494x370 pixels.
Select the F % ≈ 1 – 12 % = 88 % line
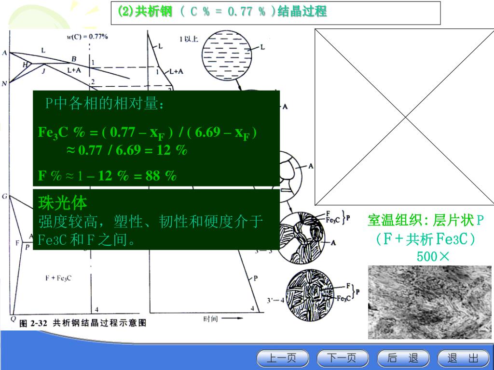pos(107,175)
